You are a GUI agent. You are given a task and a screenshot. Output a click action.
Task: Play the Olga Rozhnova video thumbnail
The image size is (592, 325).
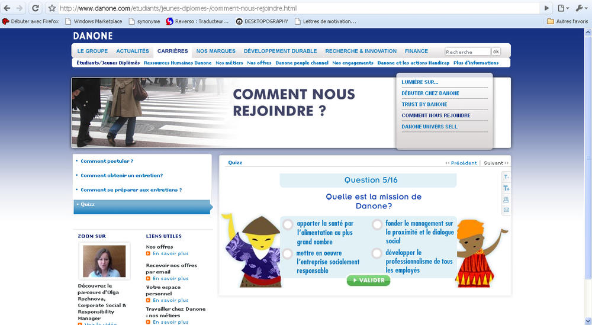(x=104, y=261)
